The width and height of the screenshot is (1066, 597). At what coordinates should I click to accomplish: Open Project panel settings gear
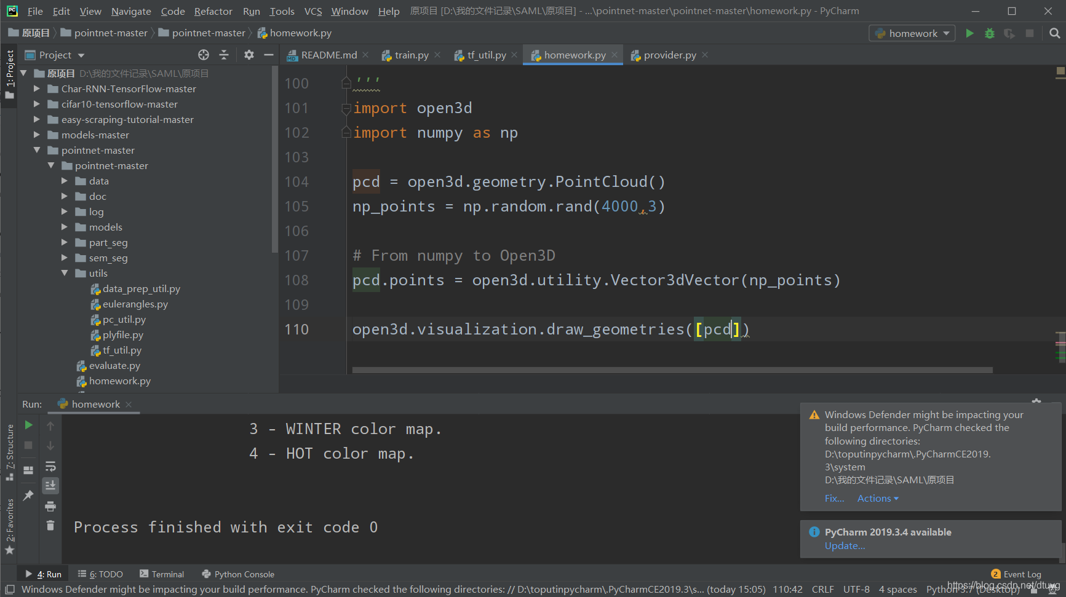(x=249, y=55)
